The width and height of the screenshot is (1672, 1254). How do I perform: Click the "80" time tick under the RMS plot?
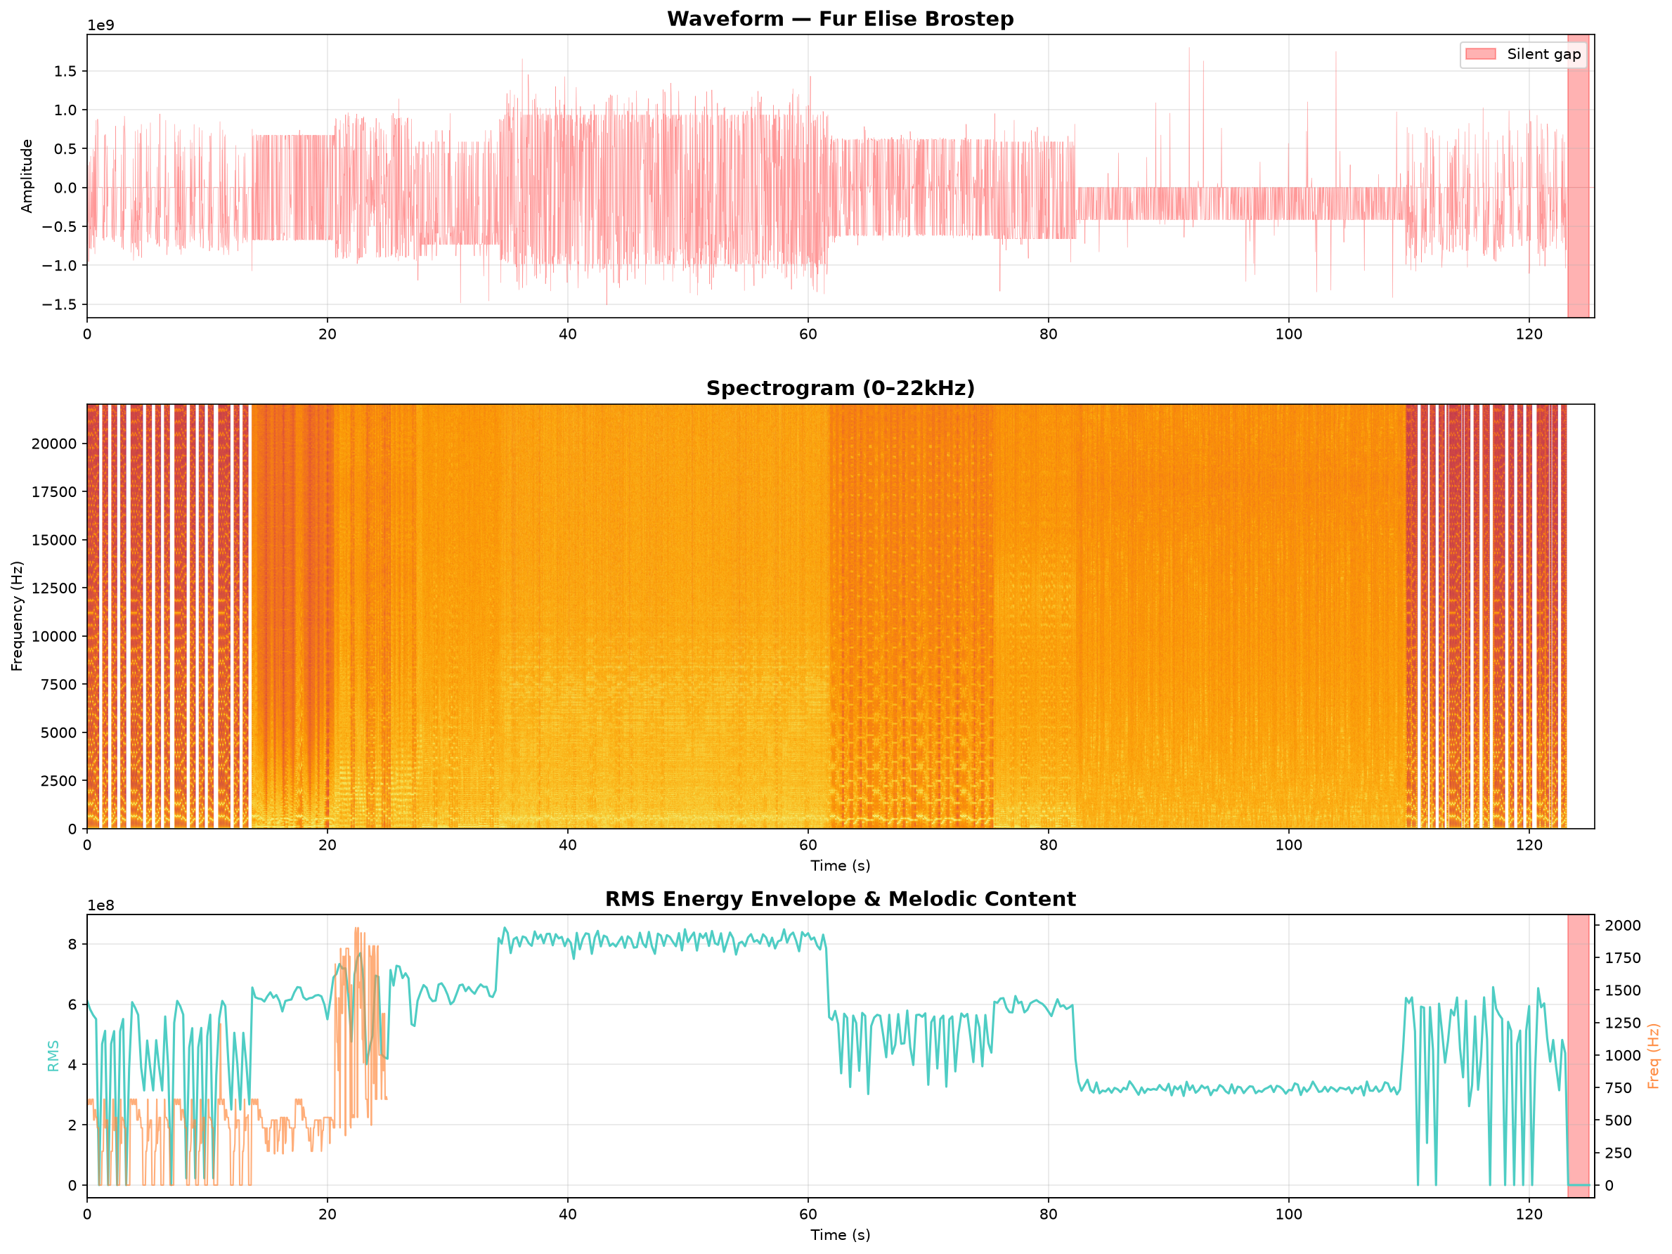click(x=1049, y=1214)
